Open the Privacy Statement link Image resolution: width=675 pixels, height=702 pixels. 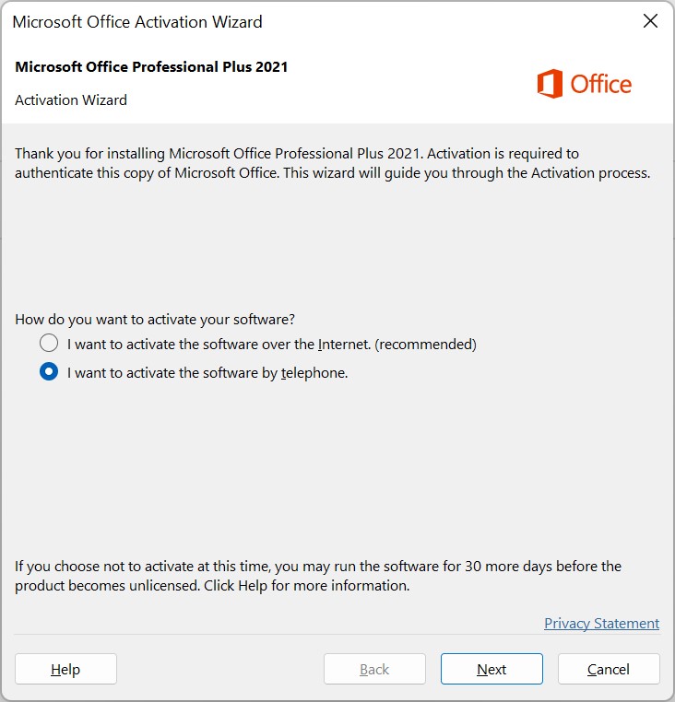click(x=601, y=623)
